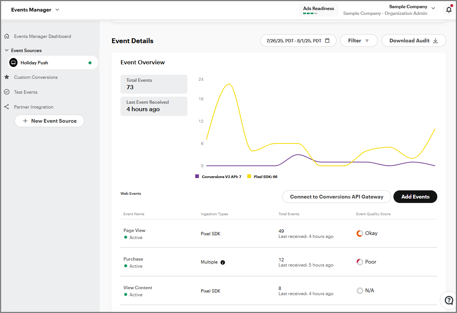Viewport: 457px width, 313px height.
Task: Click the Event Name column header
Action: tap(134, 214)
